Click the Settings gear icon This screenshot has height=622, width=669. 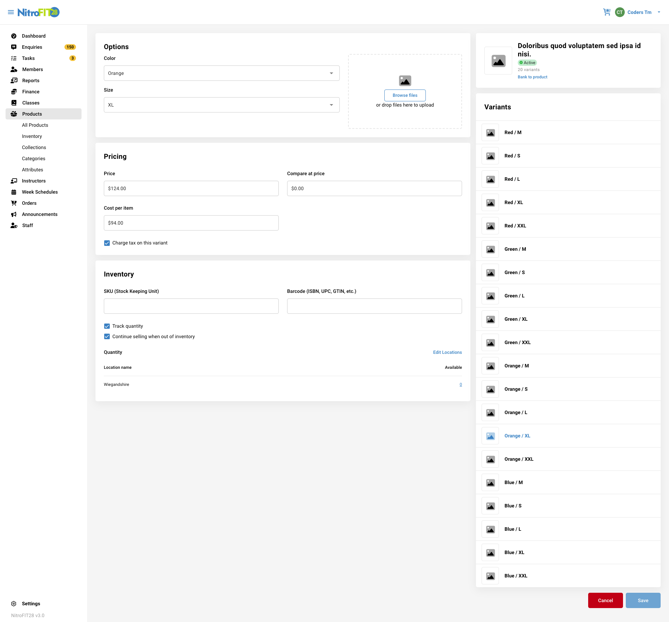(x=14, y=604)
